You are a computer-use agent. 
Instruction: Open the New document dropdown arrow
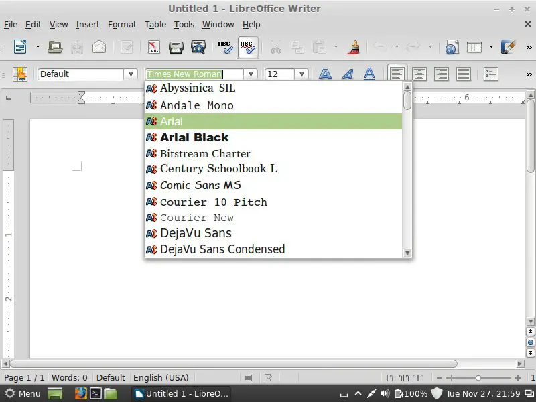[38, 46]
